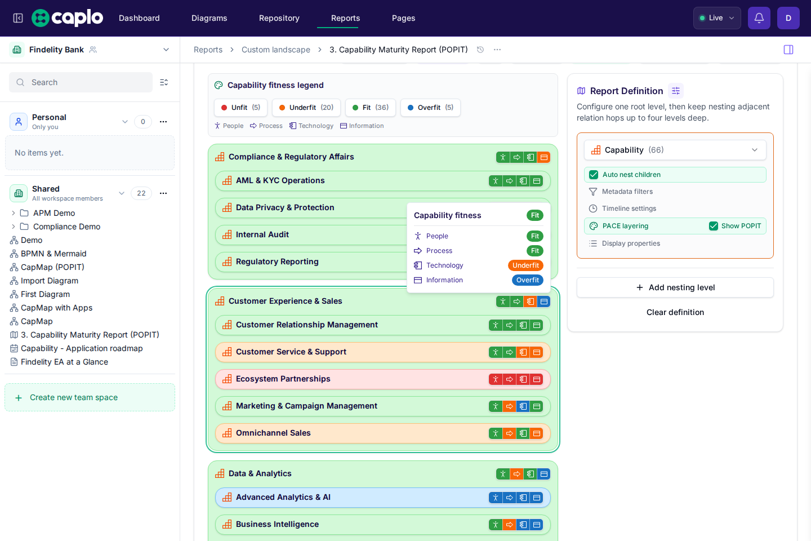
Task: Click Ecosystem Partnerships Information fitness icon
Action: [537, 379]
